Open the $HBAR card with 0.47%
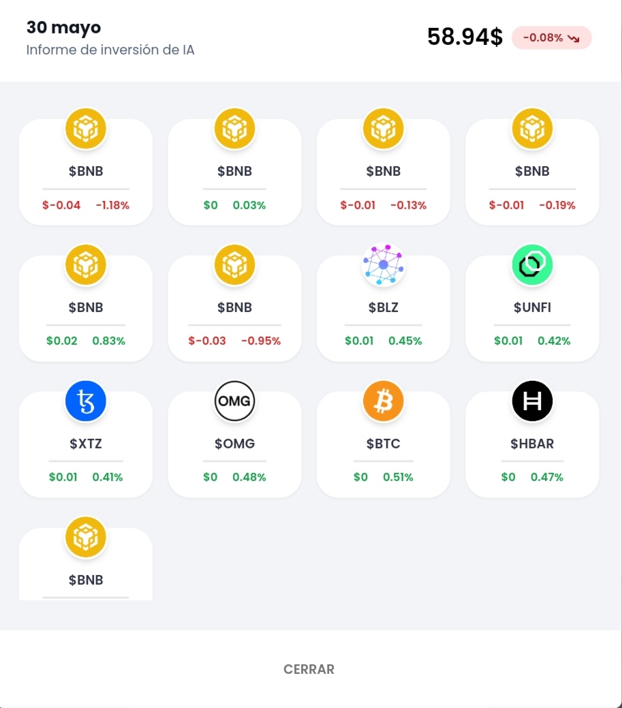Viewport: 622px width, 708px height. [532, 444]
